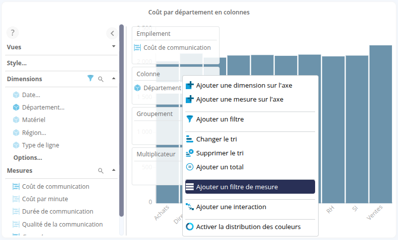This screenshot has height=240, width=398.
Task: Choose Ajouter un total menu entry
Action: tap(220, 167)
